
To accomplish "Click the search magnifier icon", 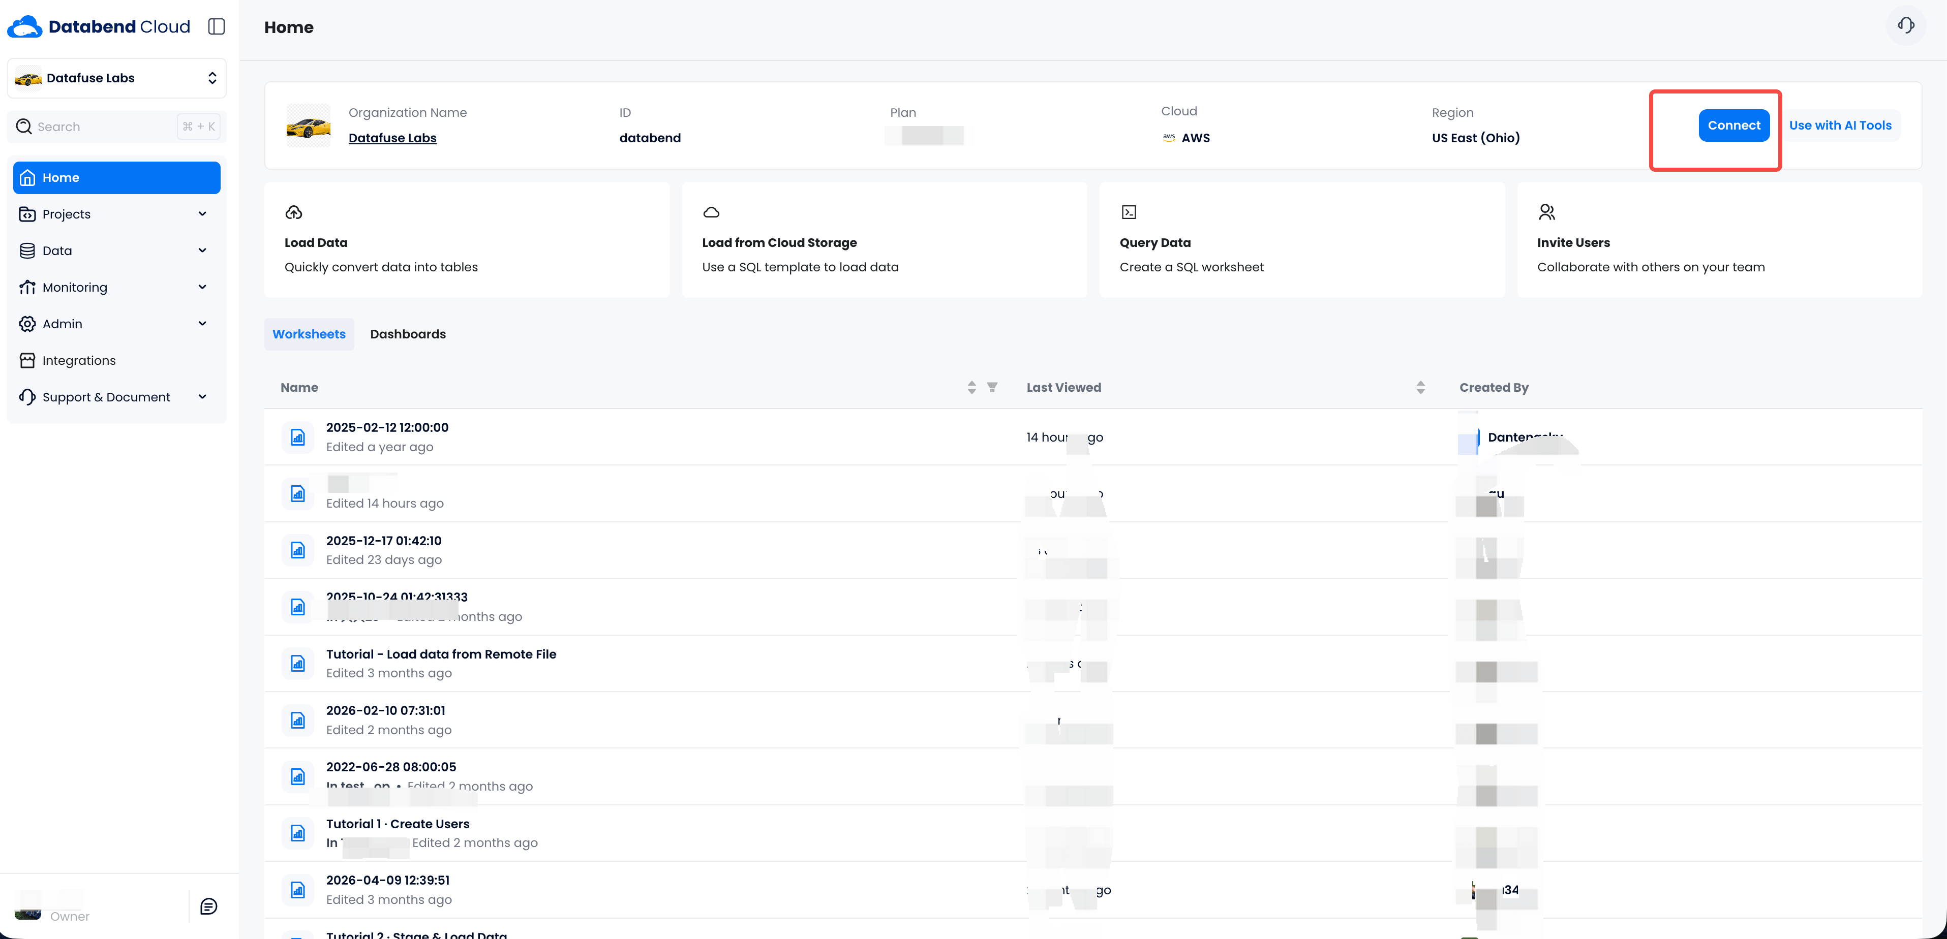I will [x=24, y=126].
